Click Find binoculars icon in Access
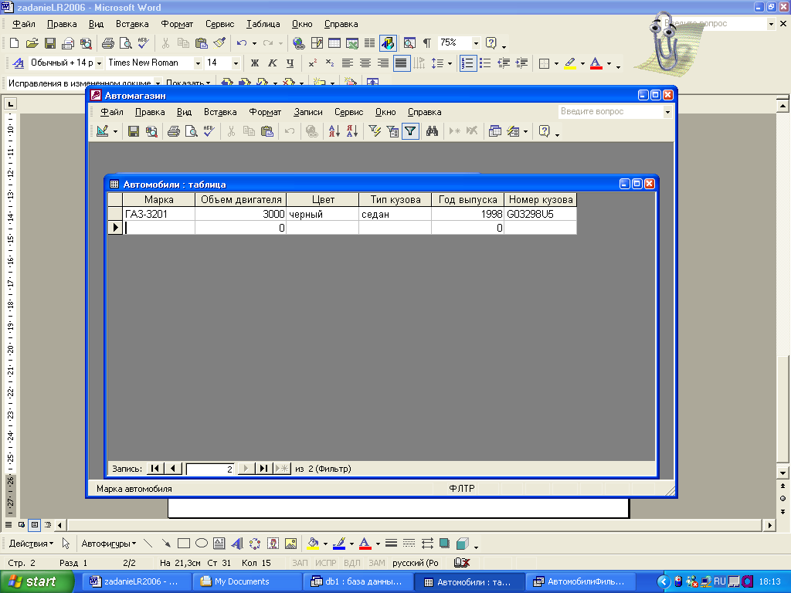 click(432, 131)
